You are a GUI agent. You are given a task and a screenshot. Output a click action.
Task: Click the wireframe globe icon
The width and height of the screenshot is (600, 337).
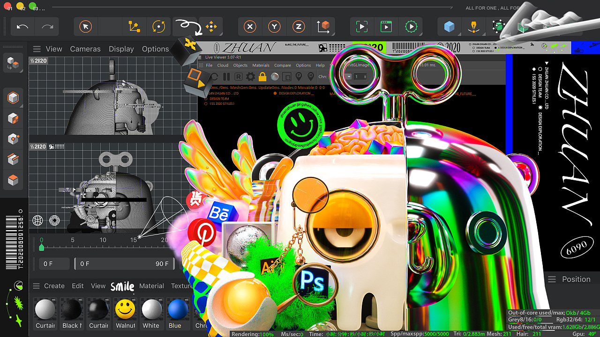click(x=37, y=220)
